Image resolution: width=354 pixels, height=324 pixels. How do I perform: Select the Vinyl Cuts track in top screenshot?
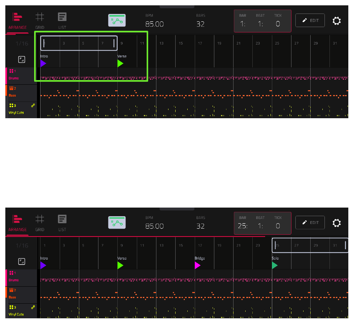point(21,110)
